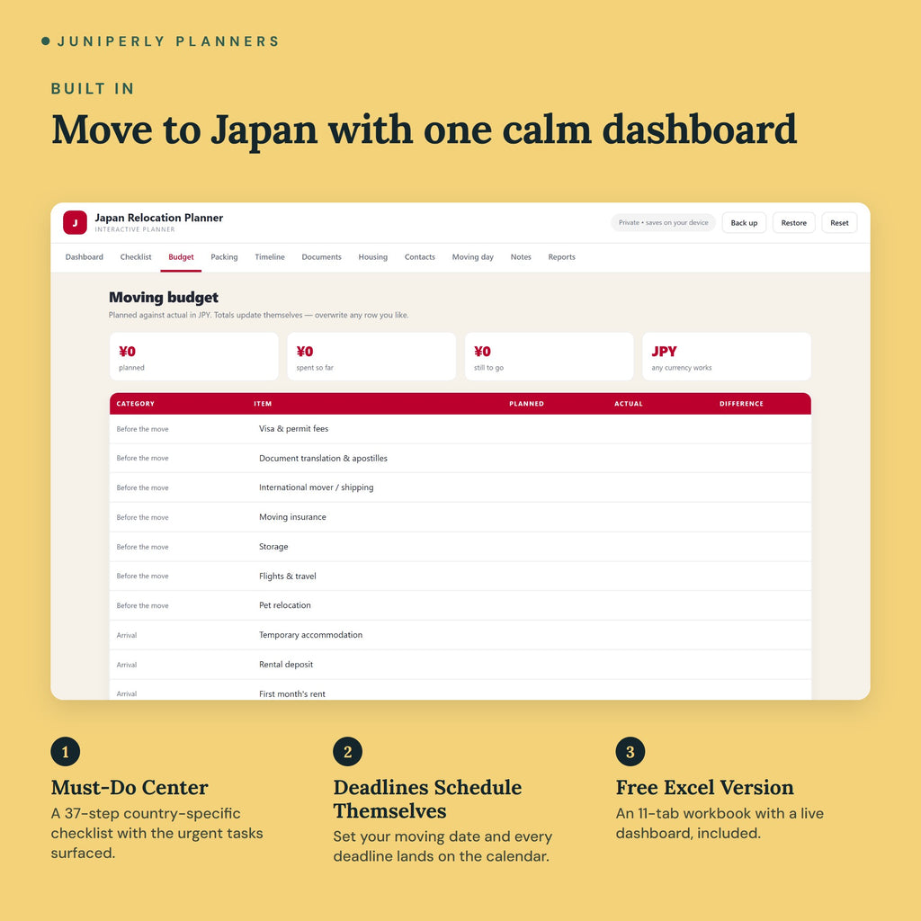
Task: Click the CATEGORY column header
Action: (x=136, y=404)
